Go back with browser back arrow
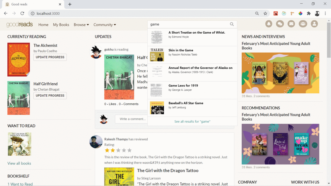Viewport: 331px width, 186px height. tap(6, 13)
